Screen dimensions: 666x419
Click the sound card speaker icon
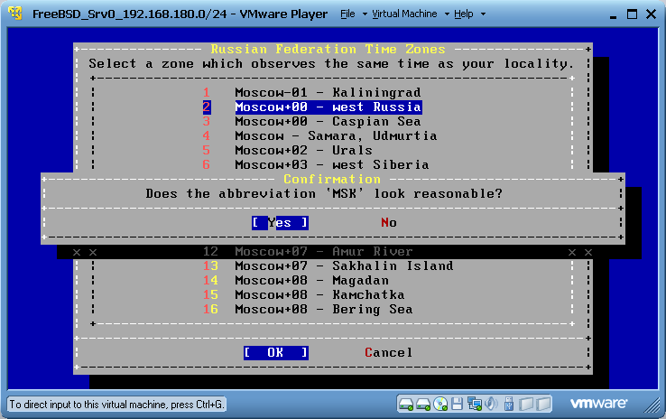point(492,404)
